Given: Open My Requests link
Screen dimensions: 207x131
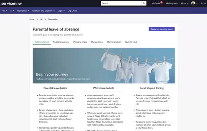Looking at the screenshot, I should [x=172, y=3].
